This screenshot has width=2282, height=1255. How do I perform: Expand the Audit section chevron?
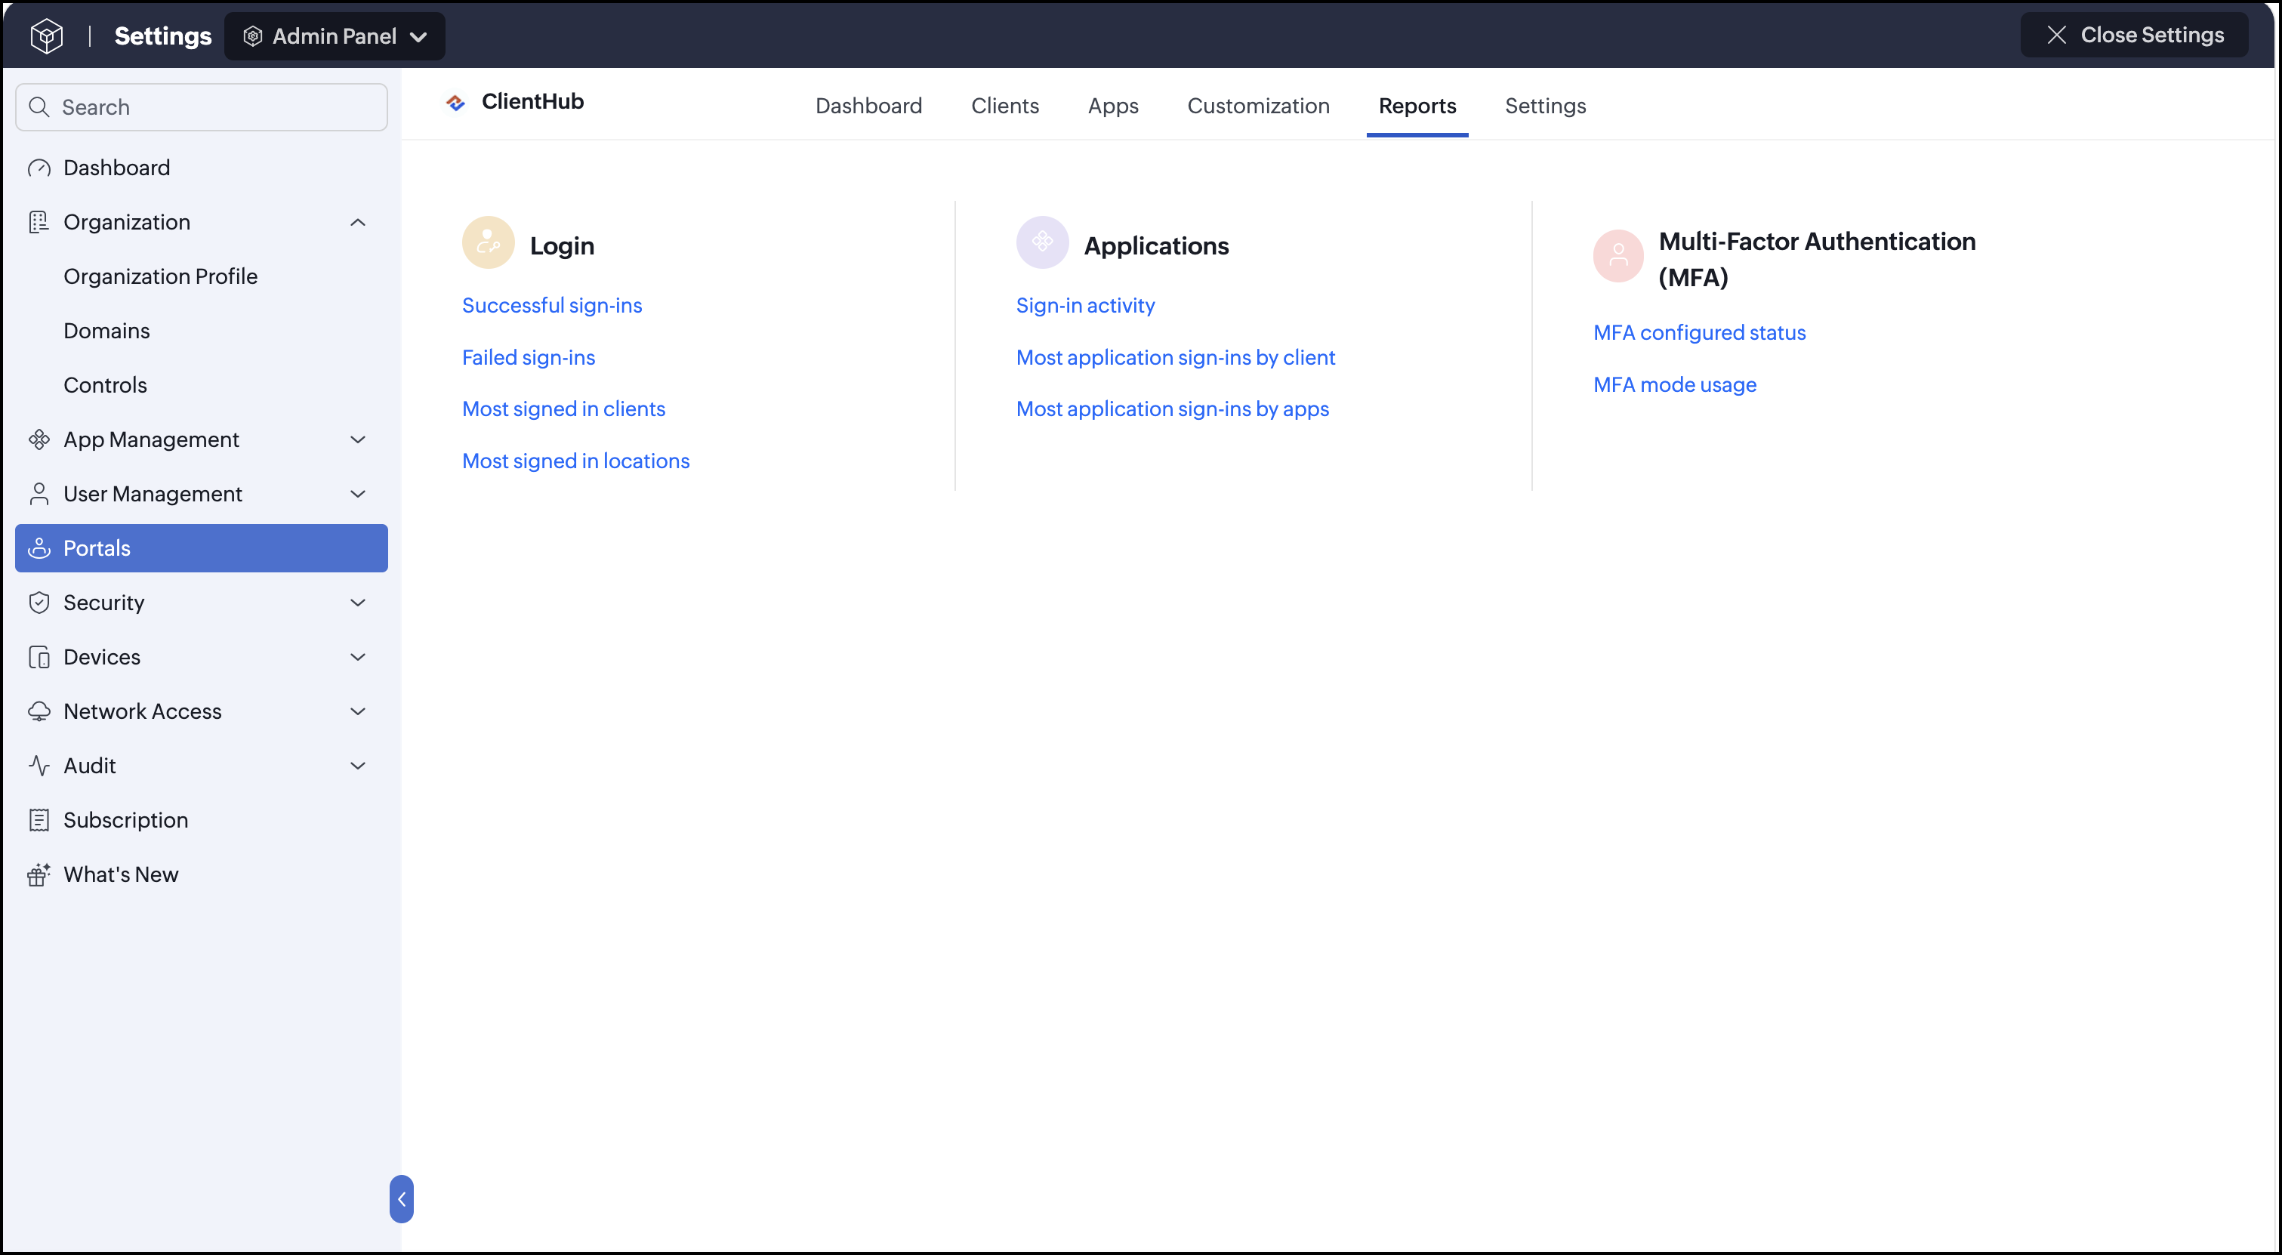point(358,766)
